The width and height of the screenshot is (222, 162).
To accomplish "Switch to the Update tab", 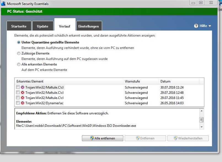I will click(43, 26).
